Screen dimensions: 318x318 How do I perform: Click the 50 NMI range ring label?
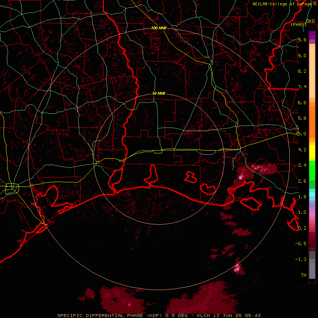coord(159,93)
